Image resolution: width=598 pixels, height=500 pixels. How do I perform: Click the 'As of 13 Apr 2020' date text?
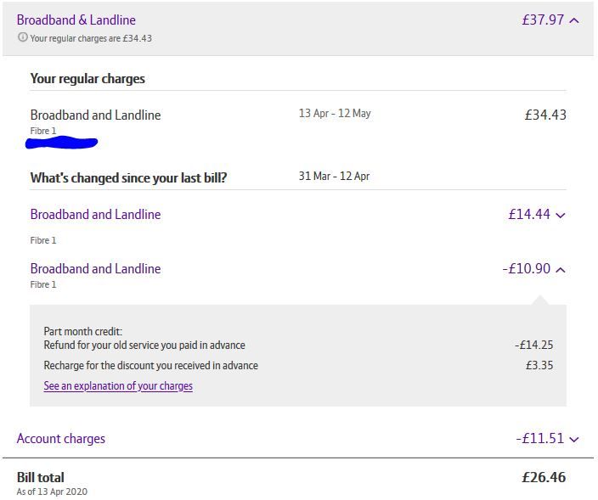tap(52, 492)
